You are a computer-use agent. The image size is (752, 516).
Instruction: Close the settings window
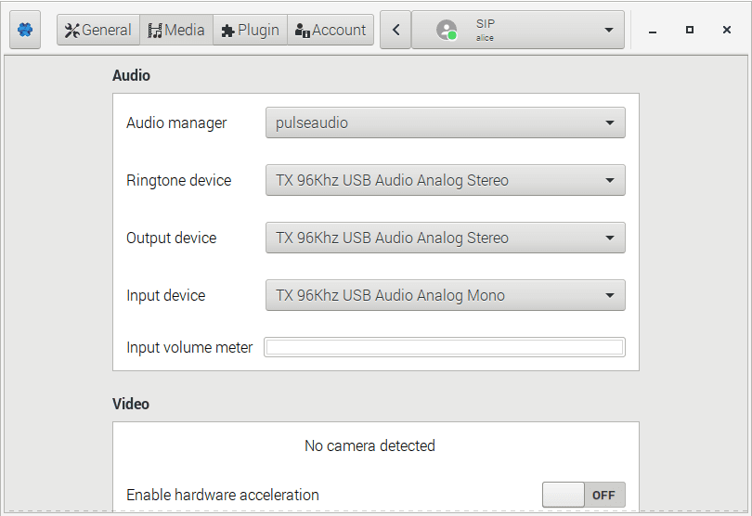tap(727, 30)
